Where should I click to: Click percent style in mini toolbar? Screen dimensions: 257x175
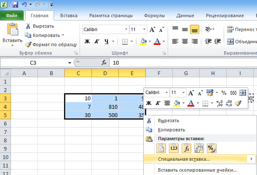[x=224, y=93]
